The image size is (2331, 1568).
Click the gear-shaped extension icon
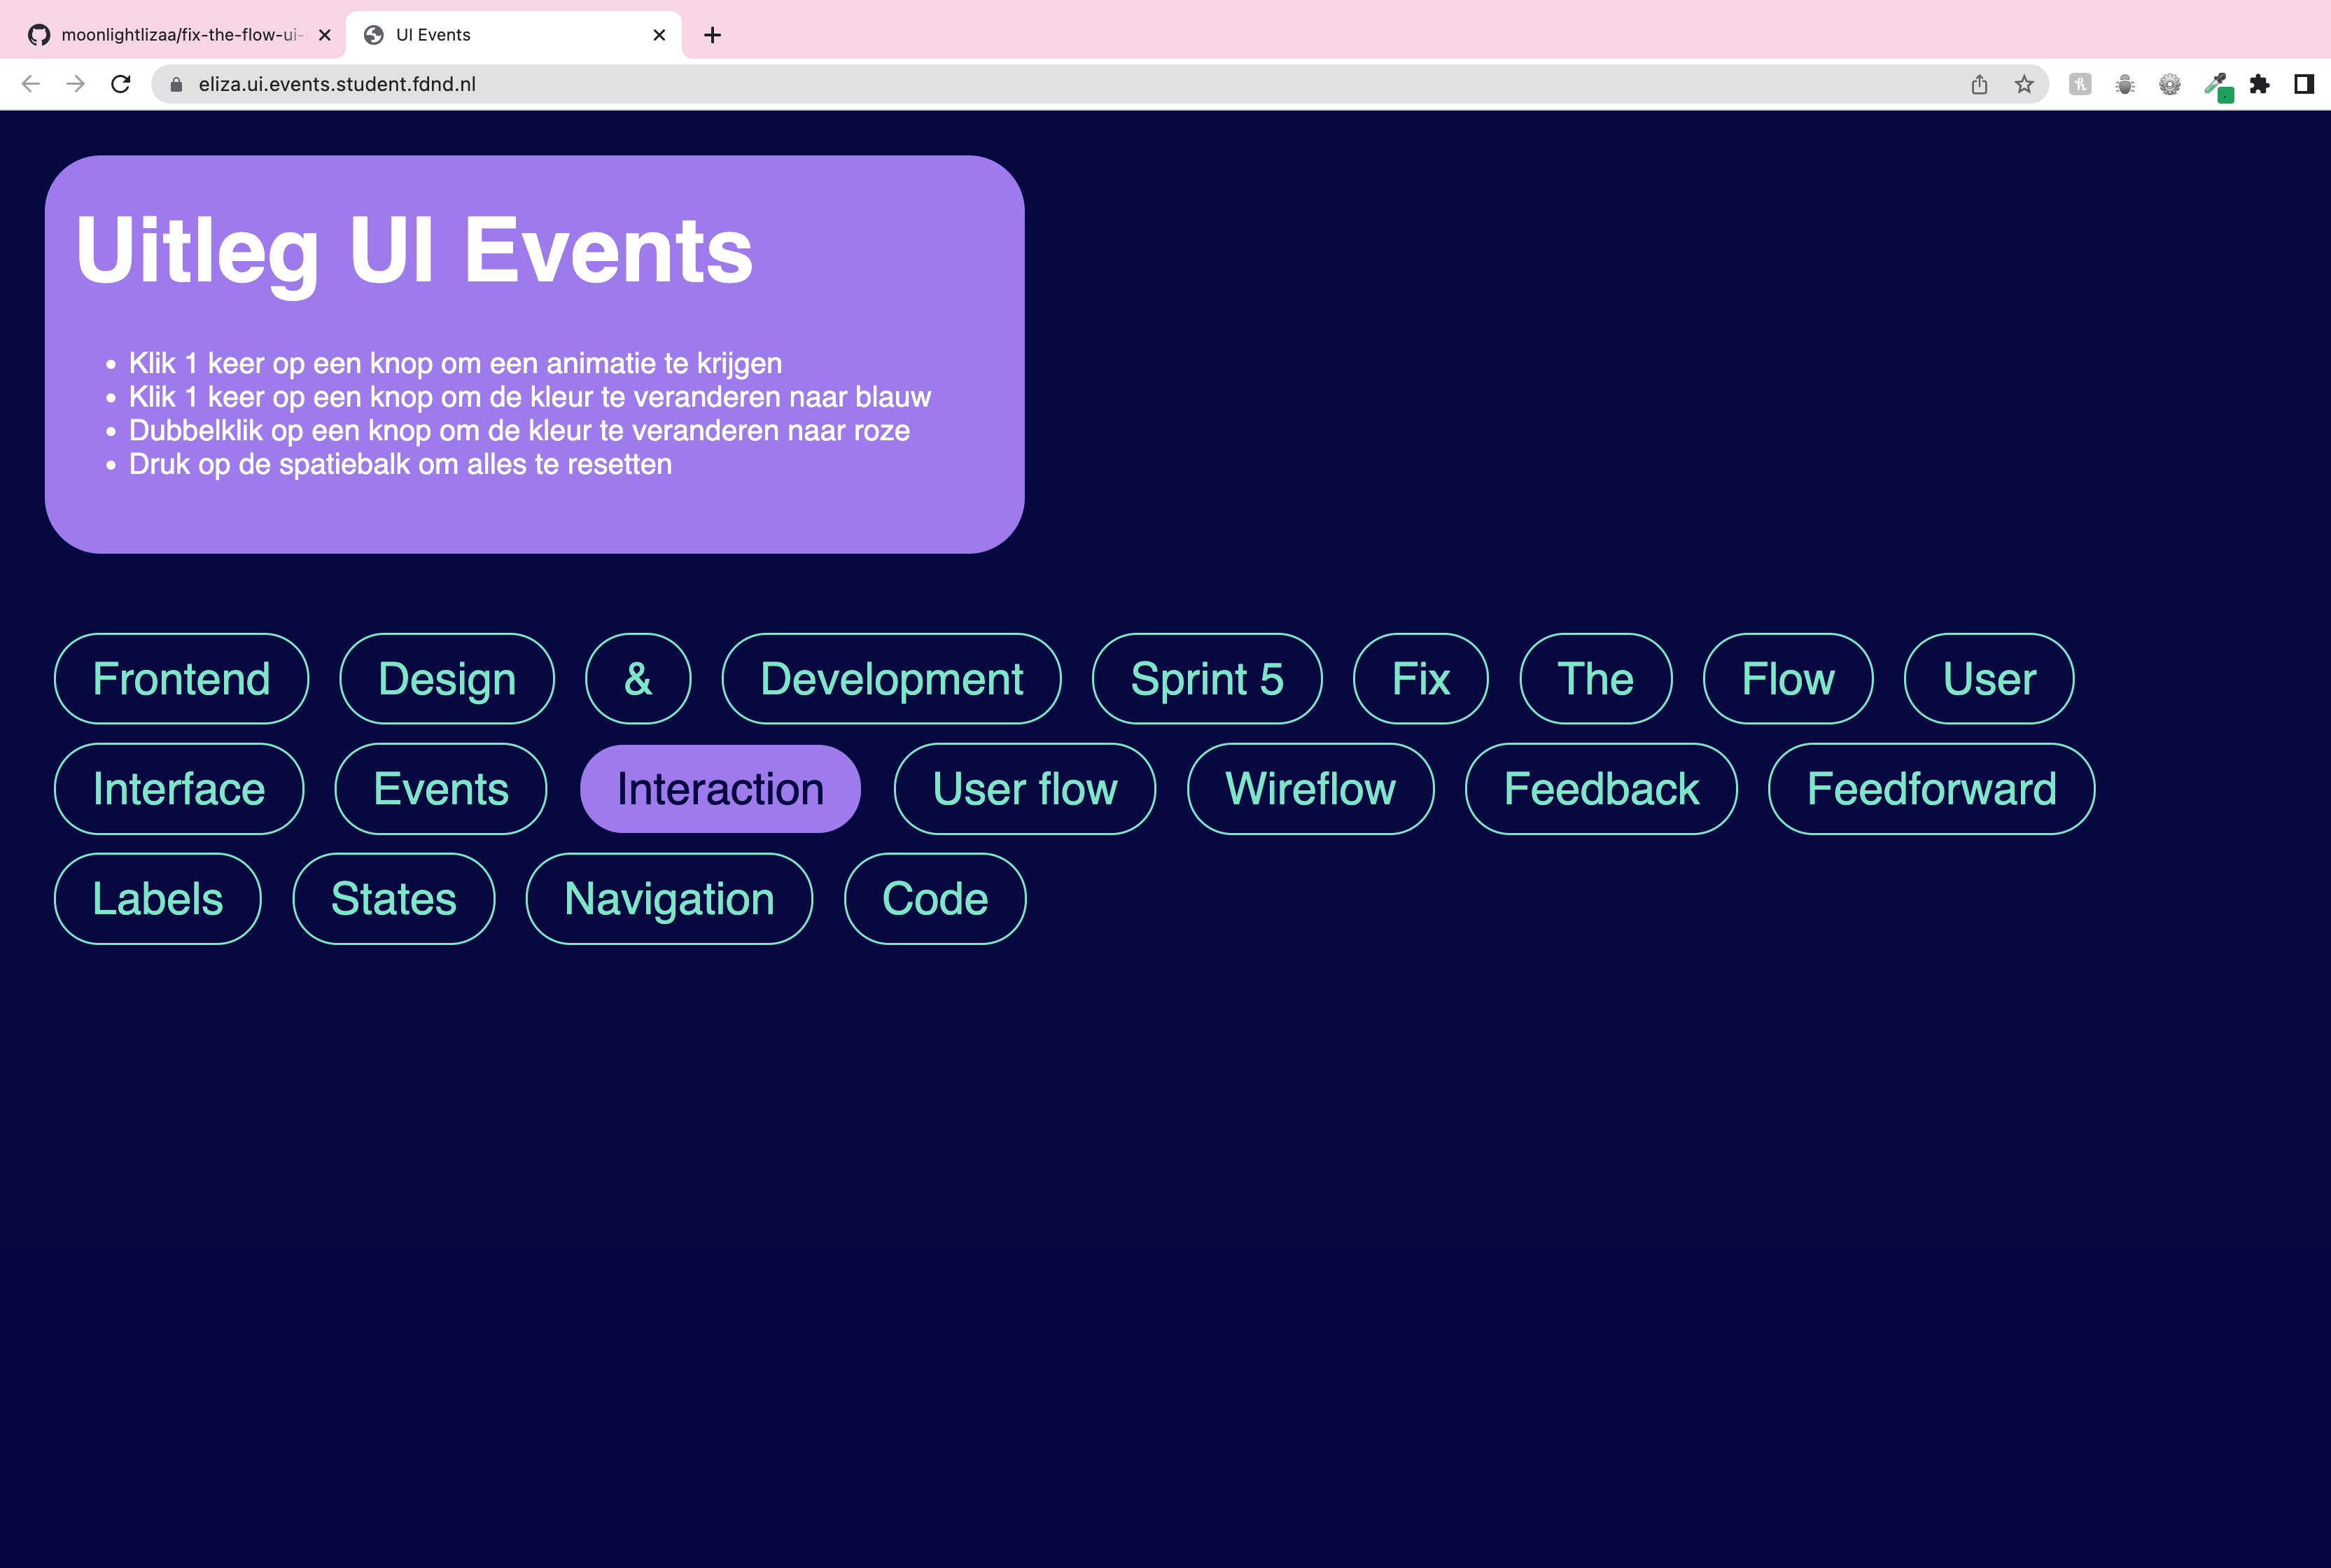(2170, 84)
